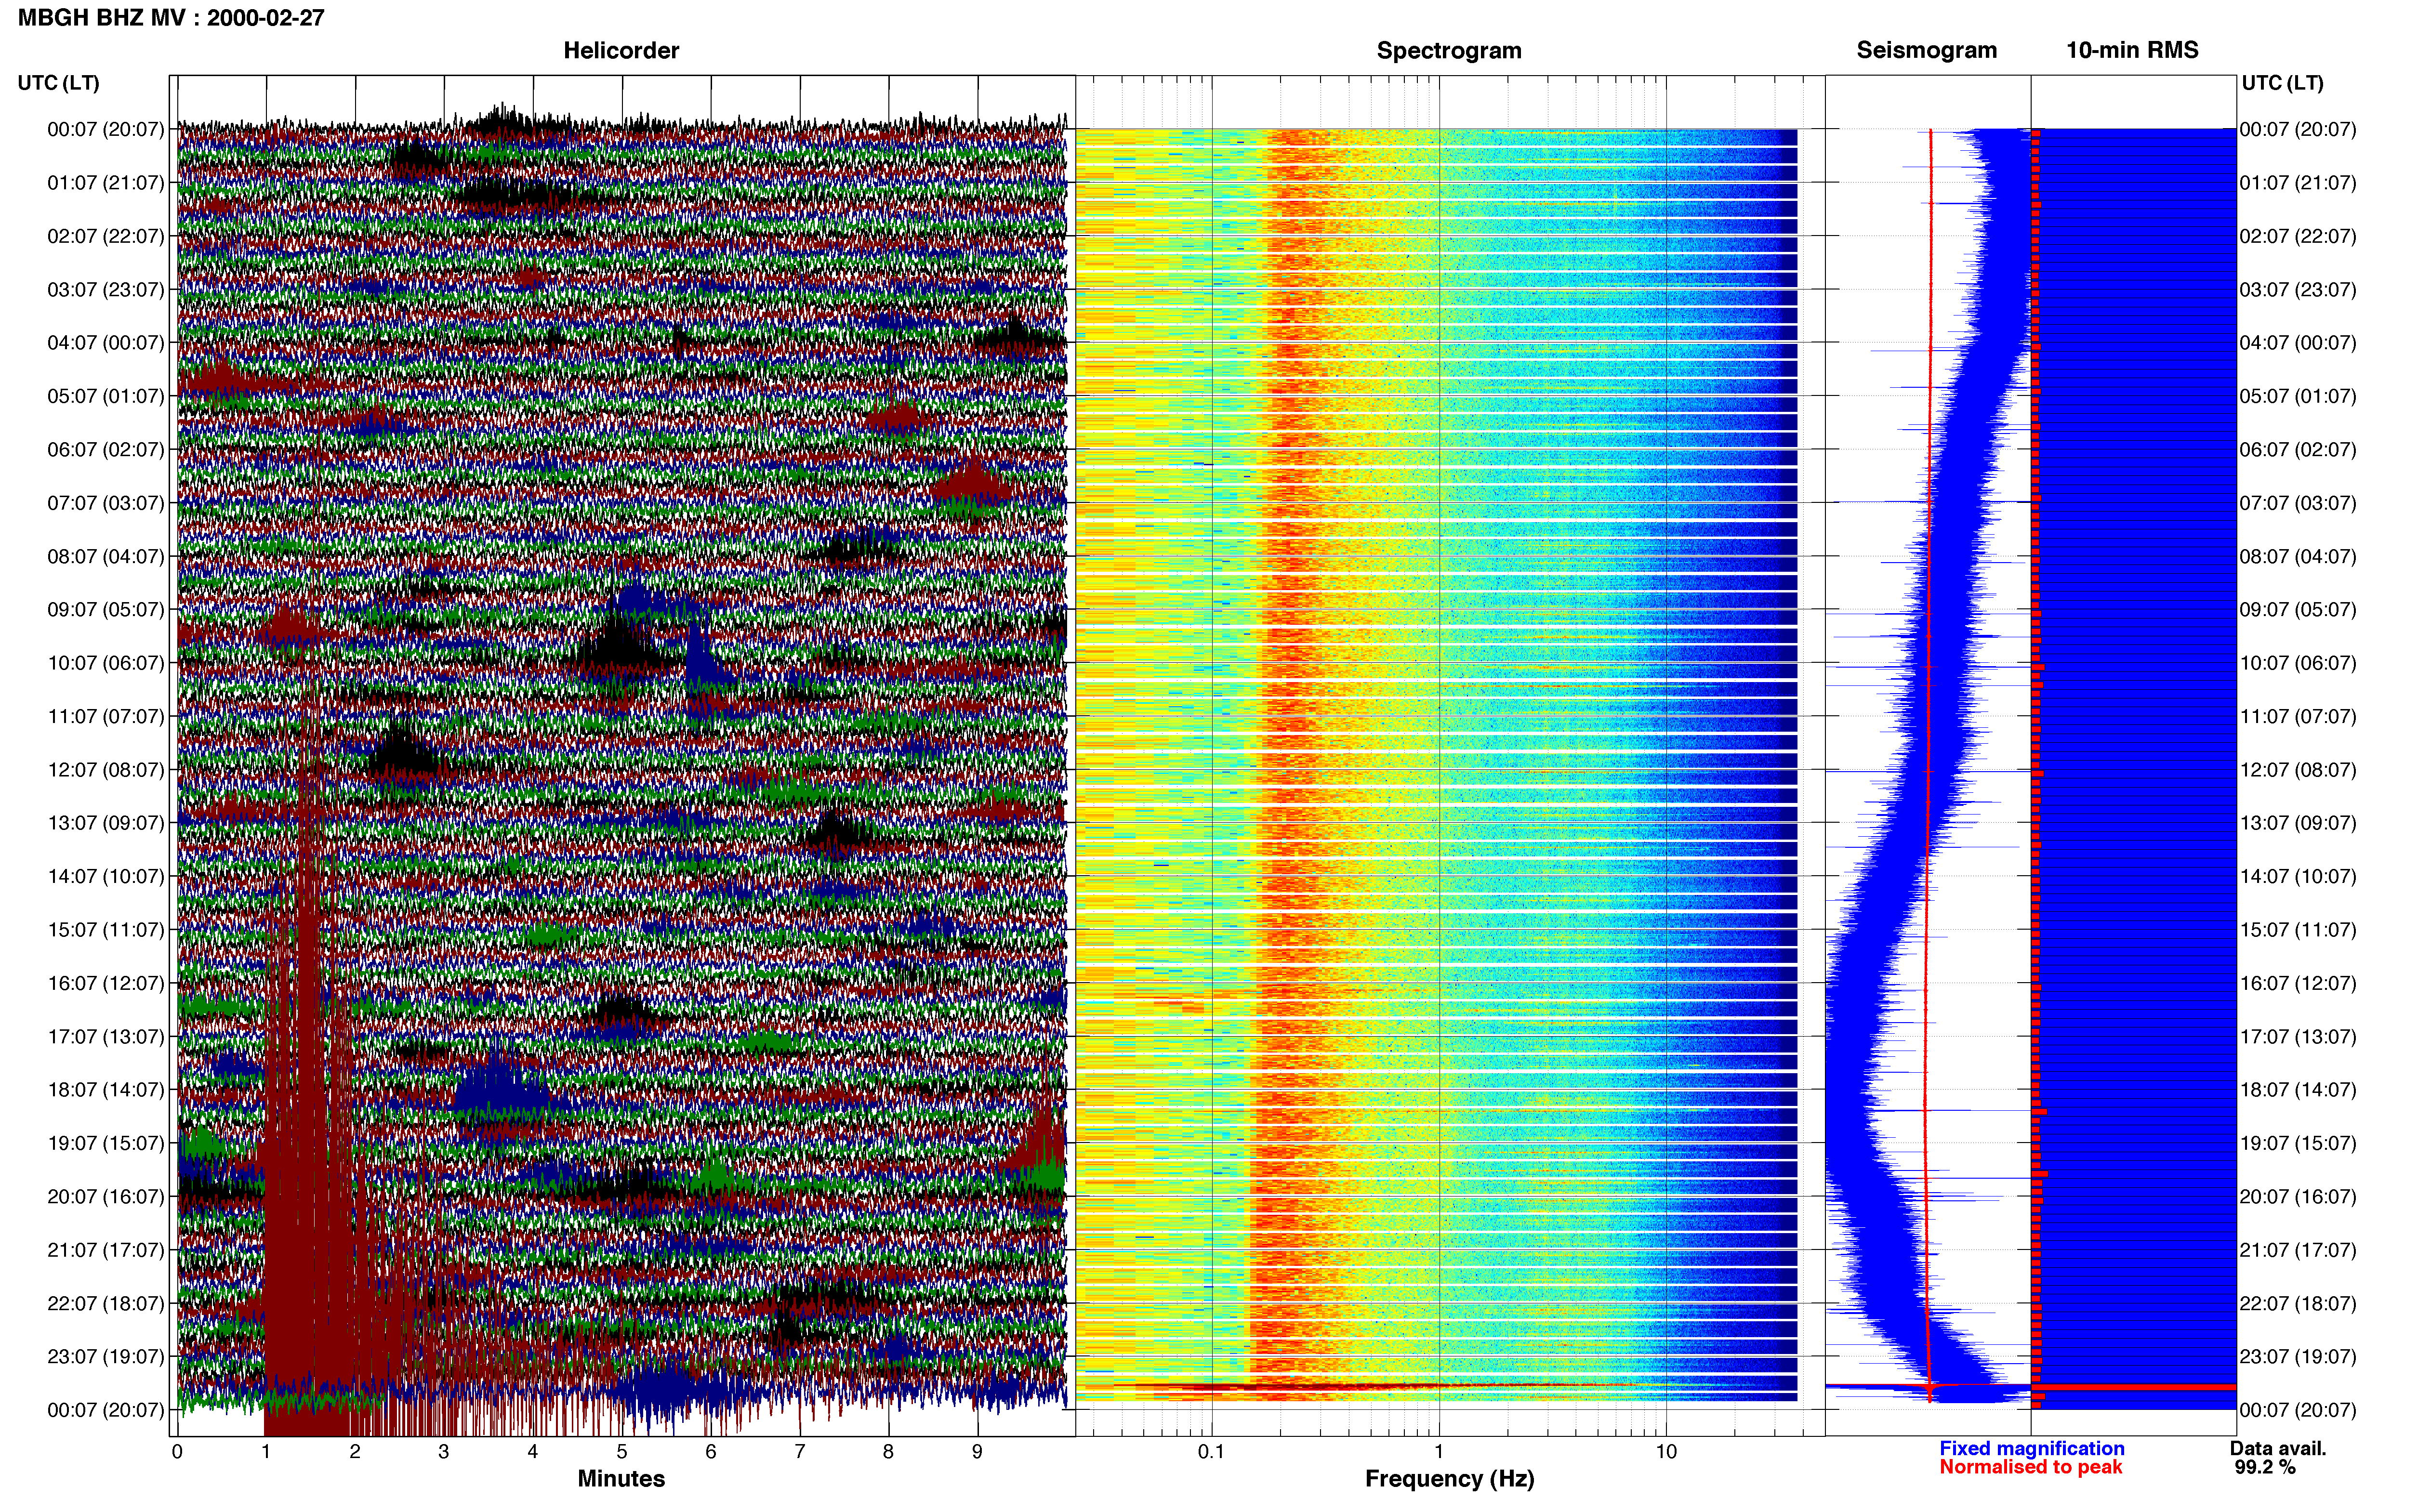Click the right '05:07 (01:07)' time label
2418x1512 pixels.
(x=2298, y=396)
